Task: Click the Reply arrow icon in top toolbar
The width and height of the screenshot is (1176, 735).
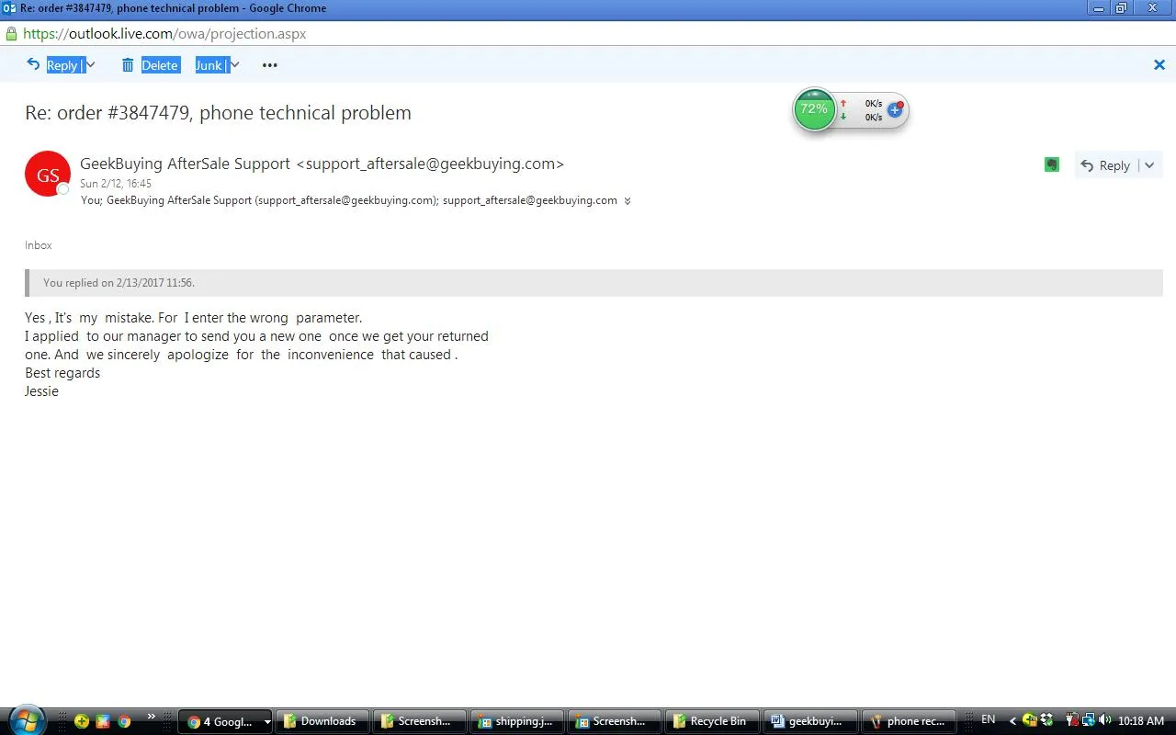Action: tap(33, 64)
